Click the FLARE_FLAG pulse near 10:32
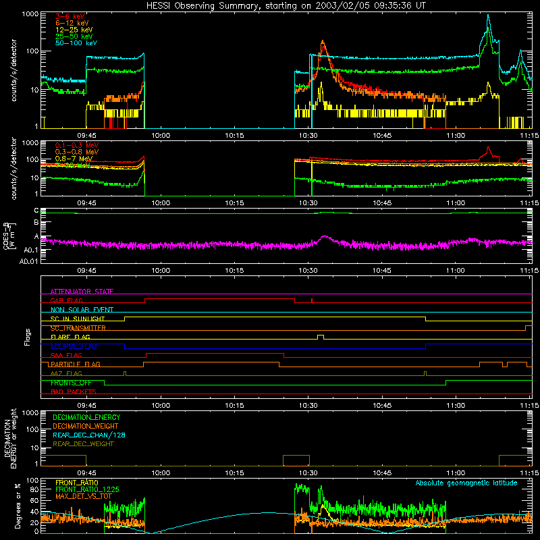 coord(320,336)
